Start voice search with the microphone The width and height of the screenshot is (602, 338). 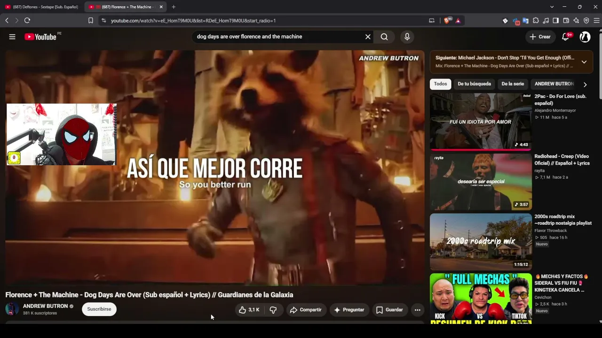point(407,37)
